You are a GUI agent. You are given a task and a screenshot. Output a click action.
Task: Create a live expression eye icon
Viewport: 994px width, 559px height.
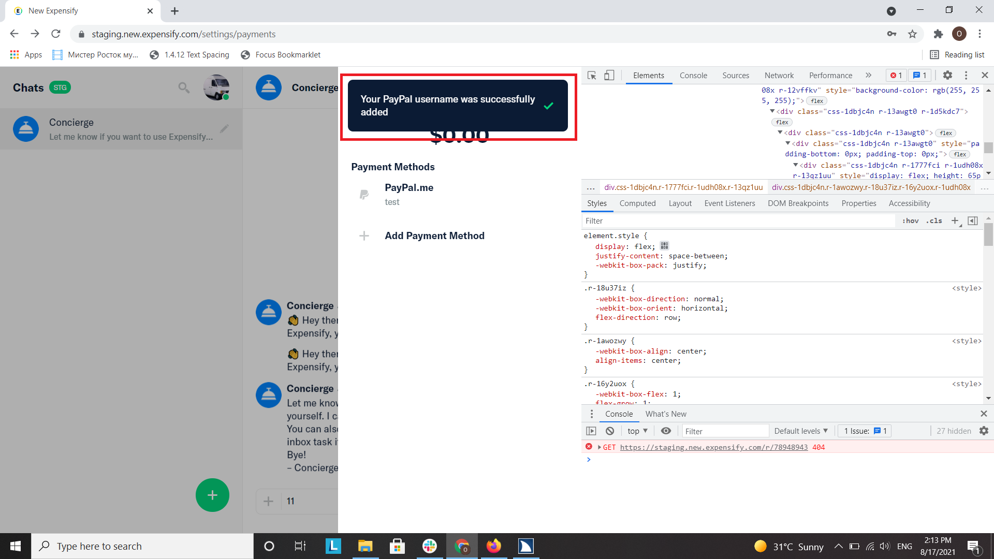pos(666,431)
